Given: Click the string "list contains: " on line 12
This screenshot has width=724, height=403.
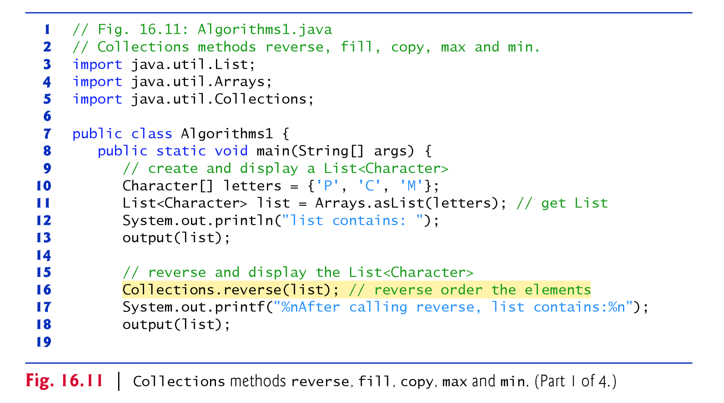Looking at the screenshot, I should (x=352, y=221).
